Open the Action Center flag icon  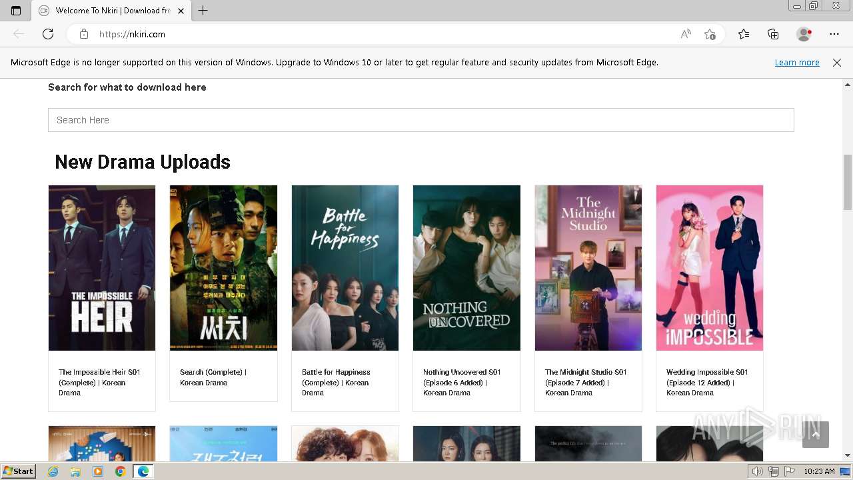coord(788,471)
